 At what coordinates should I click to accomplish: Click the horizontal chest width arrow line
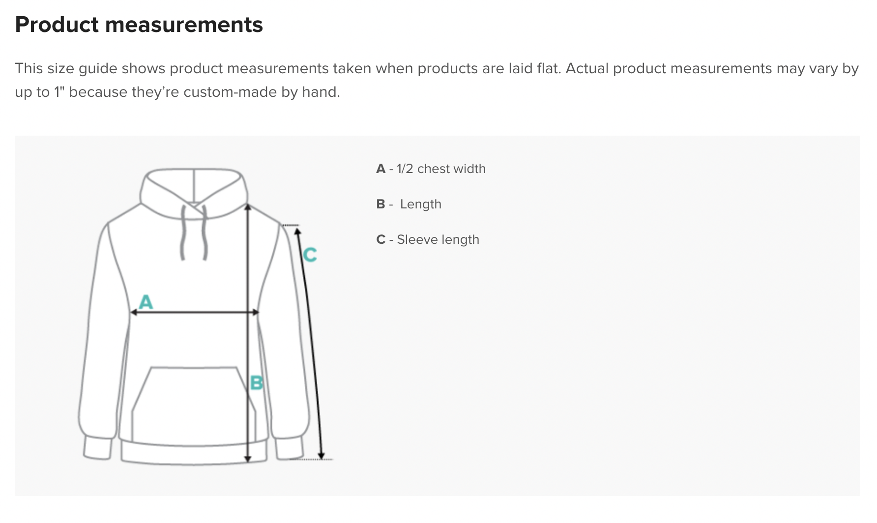click(195, 312)
